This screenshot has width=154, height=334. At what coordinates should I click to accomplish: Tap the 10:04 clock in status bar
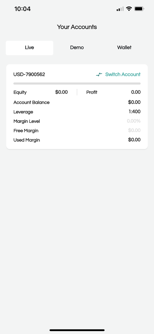point(22,9)
